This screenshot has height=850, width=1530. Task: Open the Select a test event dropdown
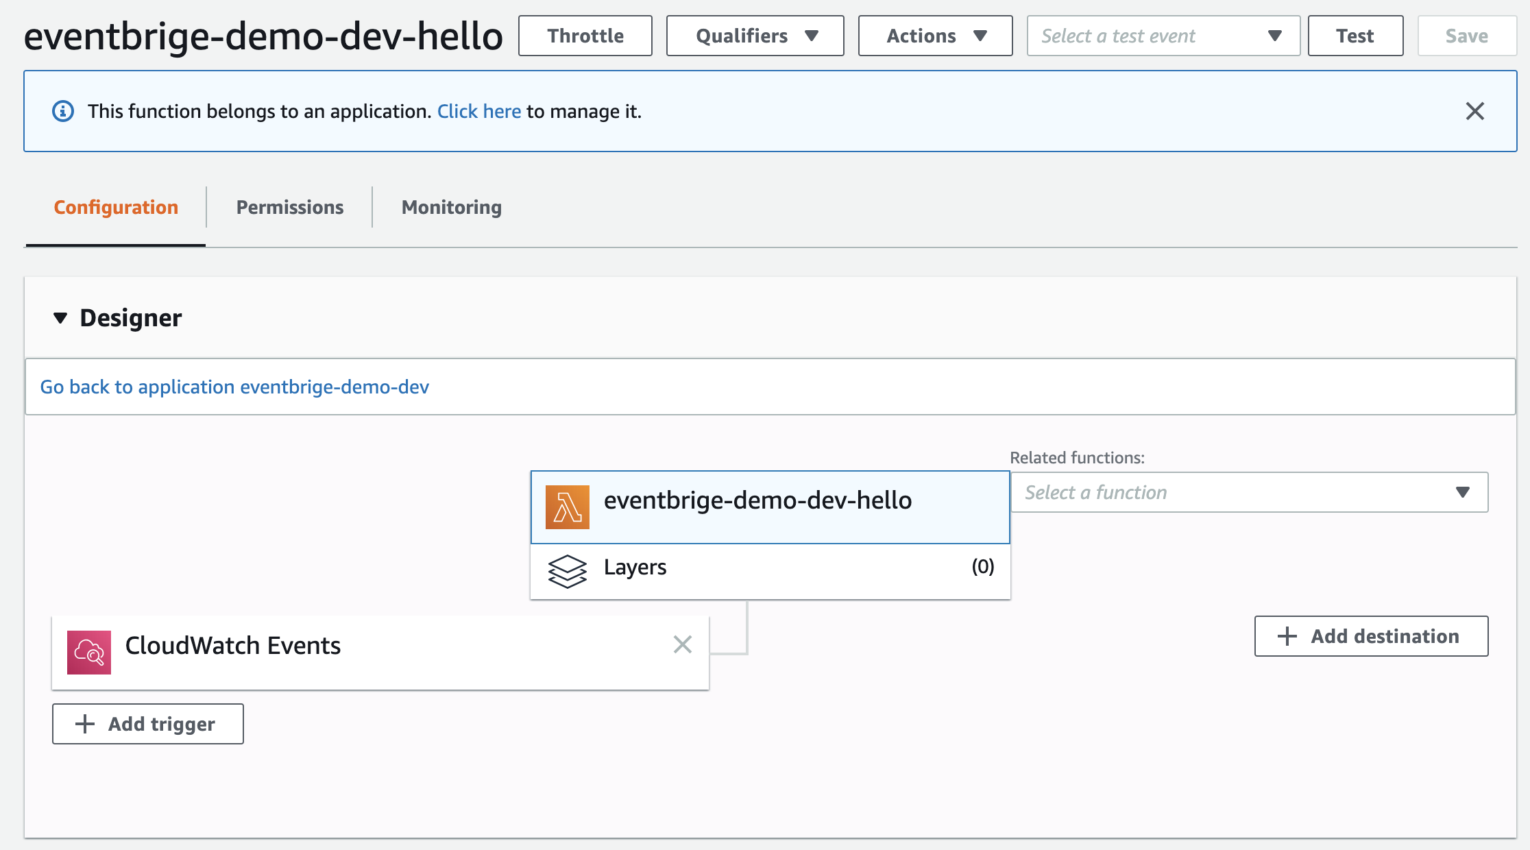click(1163, 36)
